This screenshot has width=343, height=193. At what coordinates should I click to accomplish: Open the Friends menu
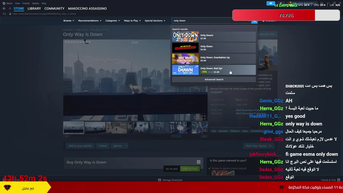point(26,3)
